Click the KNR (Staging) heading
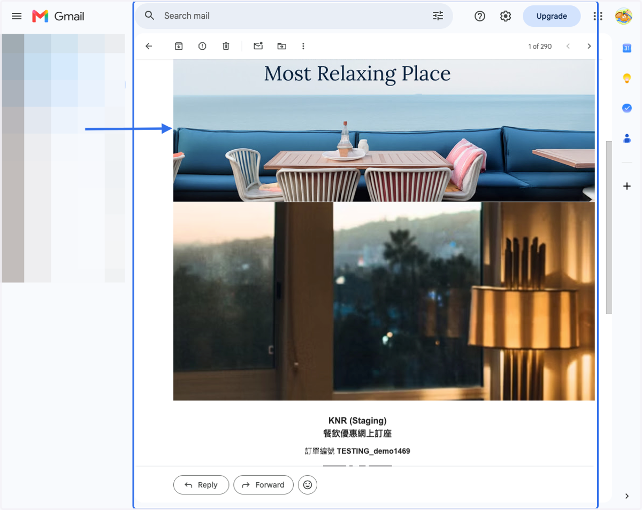The width and height of the screenshot is (642, 510). (x=357, y=421)
